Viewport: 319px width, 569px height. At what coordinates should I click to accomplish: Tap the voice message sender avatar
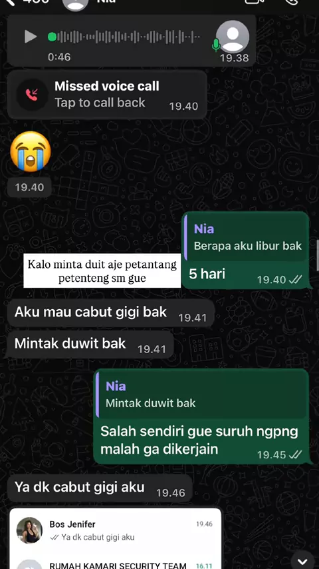click(233, 36)
